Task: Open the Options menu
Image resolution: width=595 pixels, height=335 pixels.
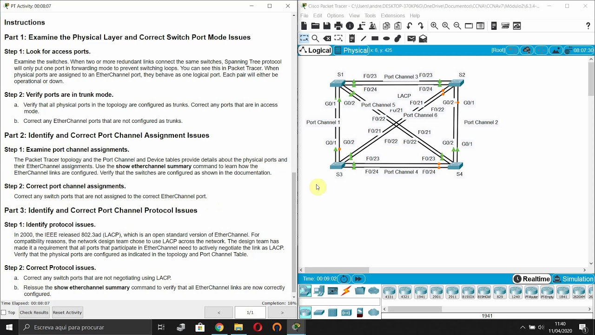Action: [335, 15]
